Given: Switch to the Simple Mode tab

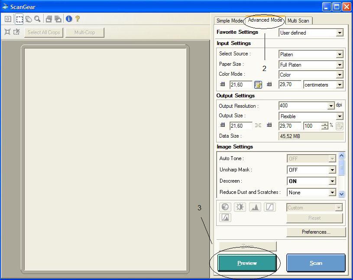Looking at the screenshot, I should pyautogui.click(x=229, y=21).
